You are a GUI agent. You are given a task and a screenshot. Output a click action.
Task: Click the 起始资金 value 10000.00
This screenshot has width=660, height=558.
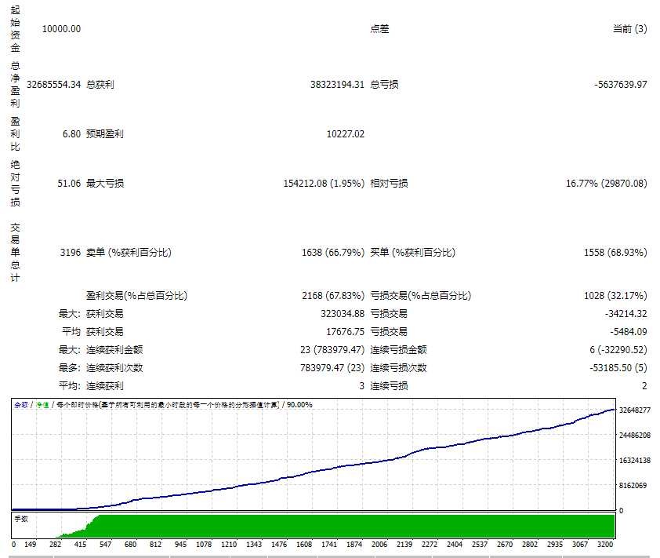coord(63,28)
